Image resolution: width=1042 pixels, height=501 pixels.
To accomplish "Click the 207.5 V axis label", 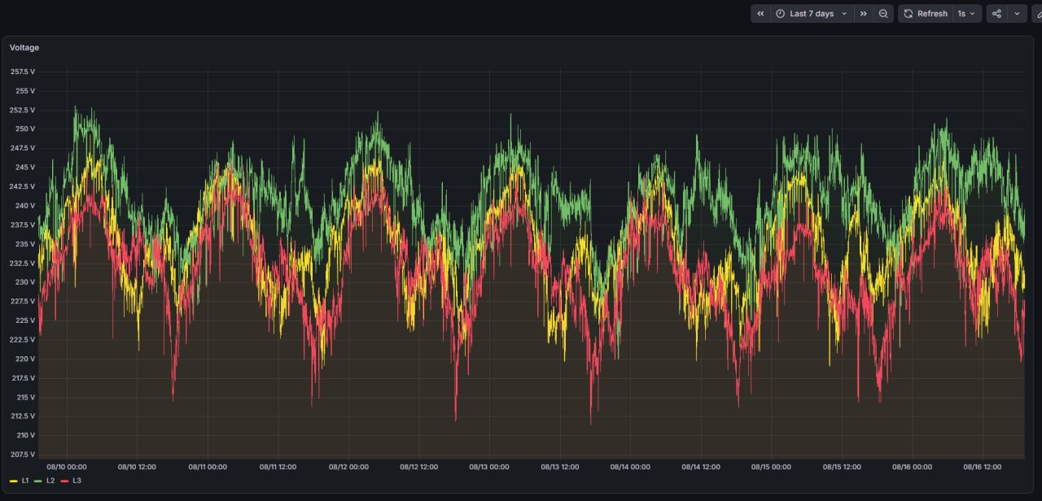I will (23, 454).
